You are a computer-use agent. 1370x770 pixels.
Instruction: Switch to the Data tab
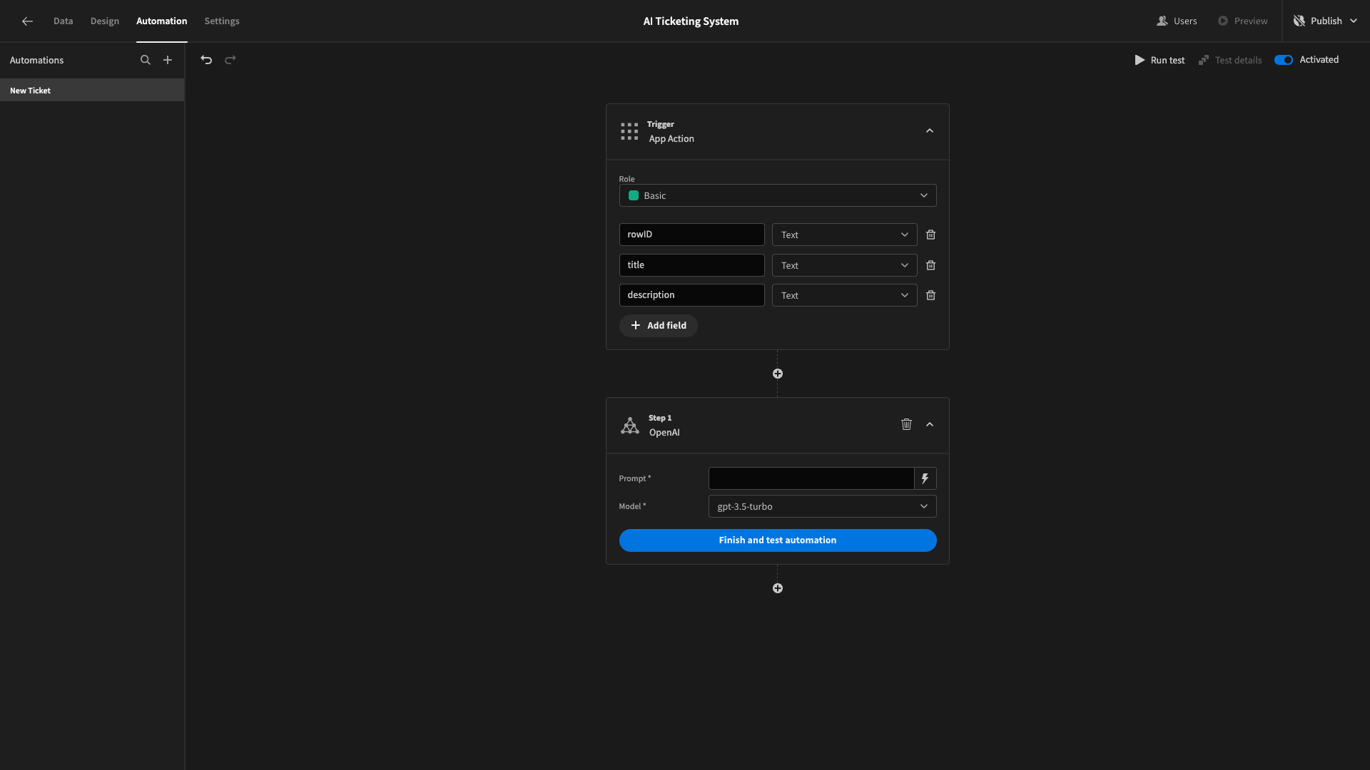pyautogui.click(x=64, y=21)
